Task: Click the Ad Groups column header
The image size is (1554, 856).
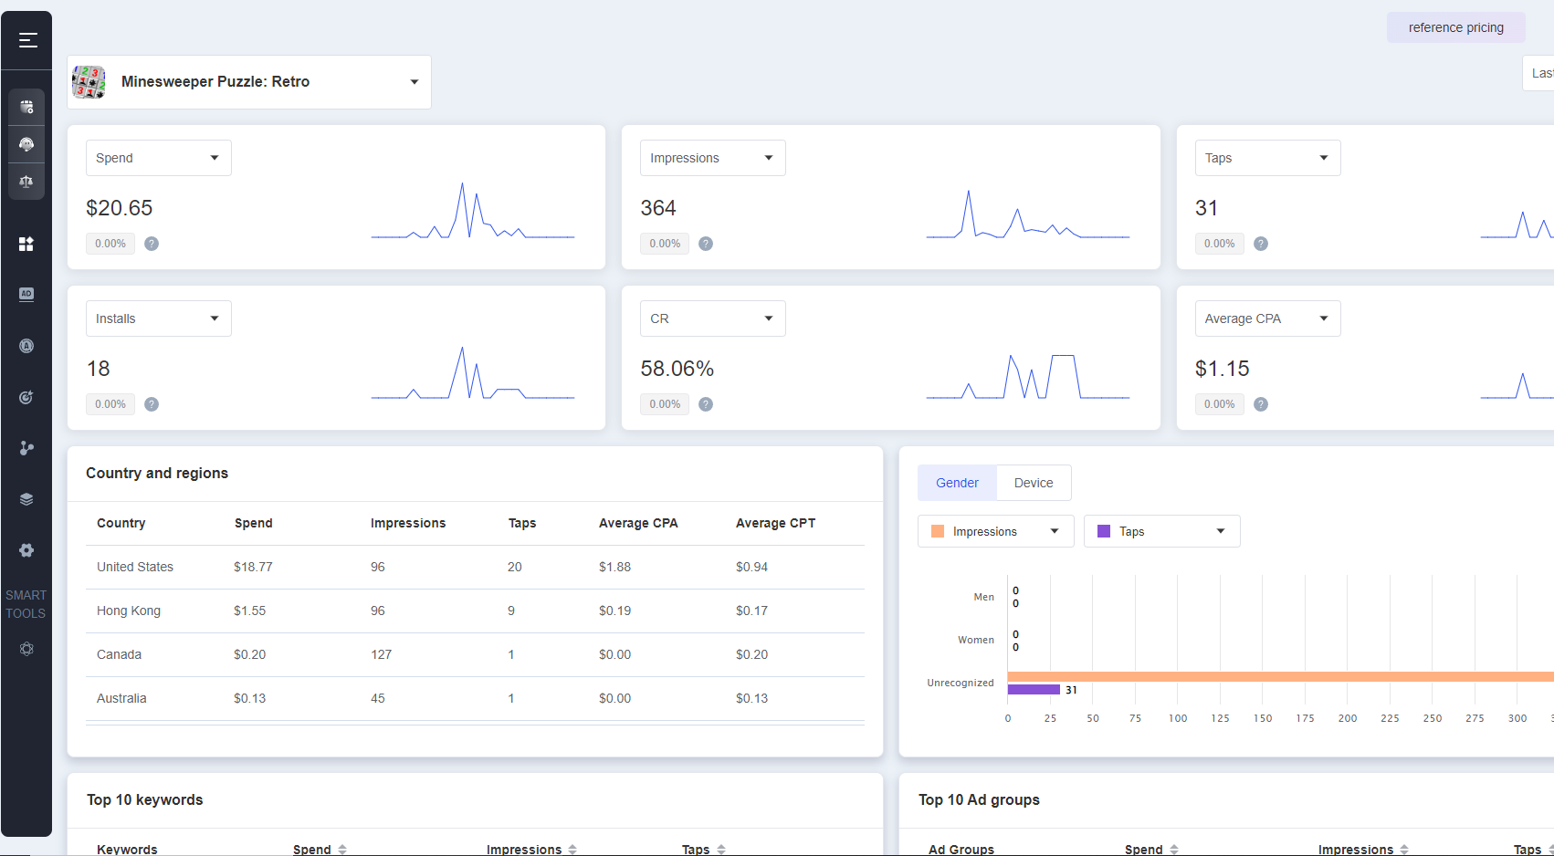Action: coord(961,850)
